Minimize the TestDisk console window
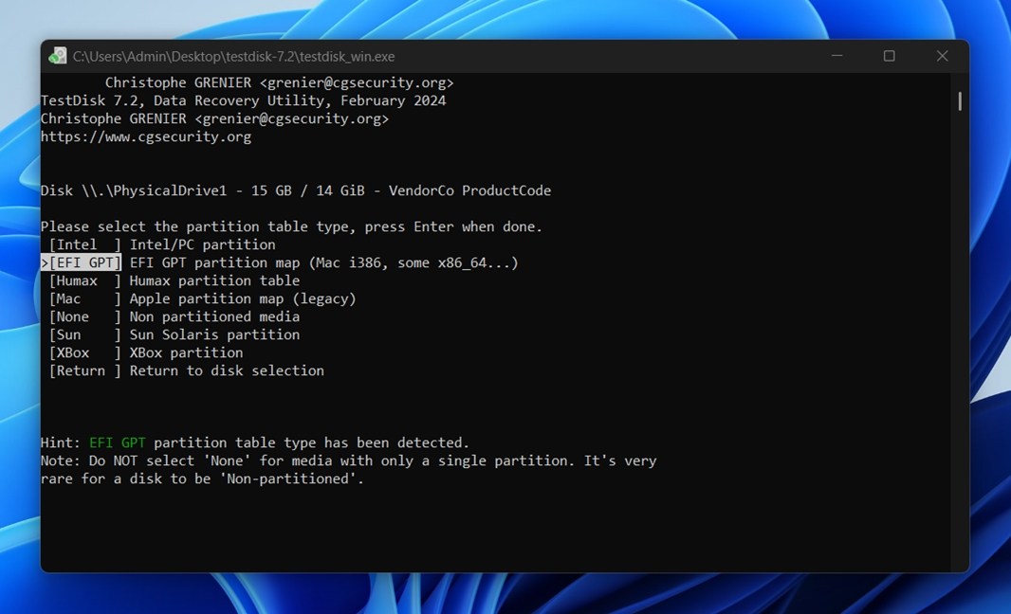The height and width of the screenshot is (614, 1011). tap(837, 56)
